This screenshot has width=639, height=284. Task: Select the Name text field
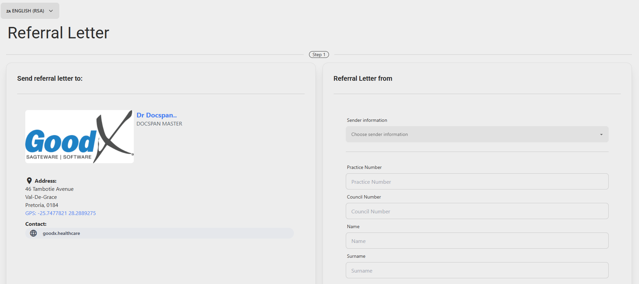point(477,241)
